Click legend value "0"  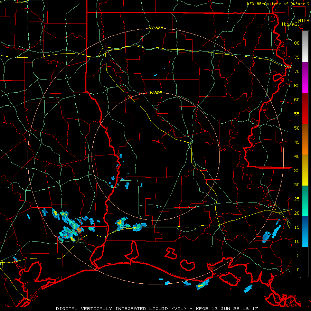point(298,270)
